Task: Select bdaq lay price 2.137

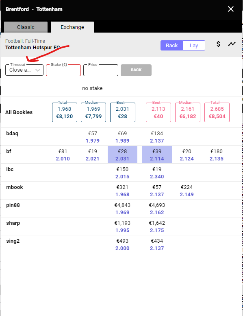Action: [157, 137]
